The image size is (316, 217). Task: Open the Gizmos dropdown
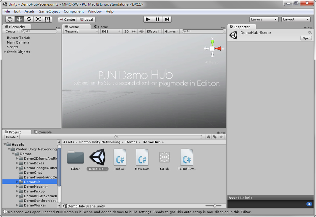171,31
